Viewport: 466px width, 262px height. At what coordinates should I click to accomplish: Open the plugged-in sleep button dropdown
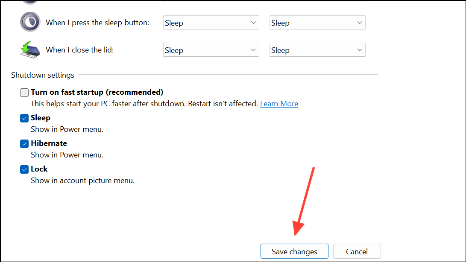[317, 22]
